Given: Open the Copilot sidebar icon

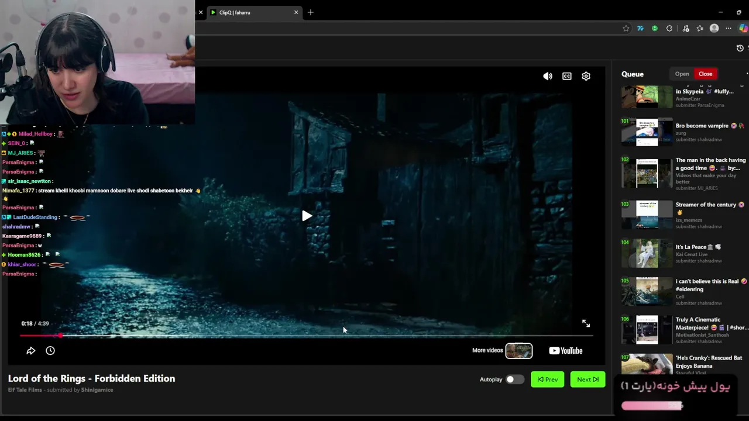Looking at the screenshot, I should 744,28.
